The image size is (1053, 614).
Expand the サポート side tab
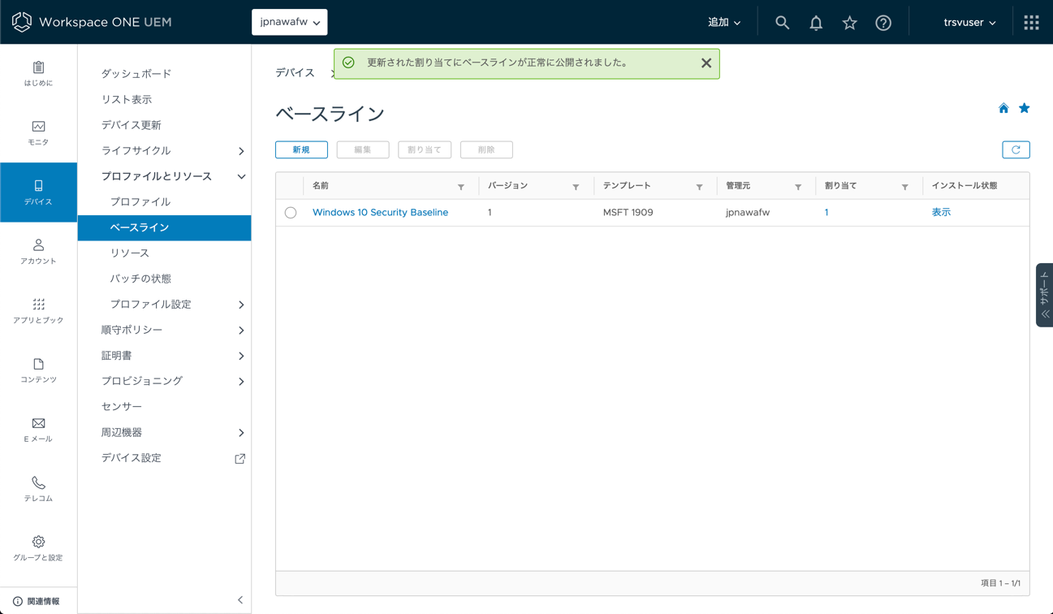point(1045,295)
